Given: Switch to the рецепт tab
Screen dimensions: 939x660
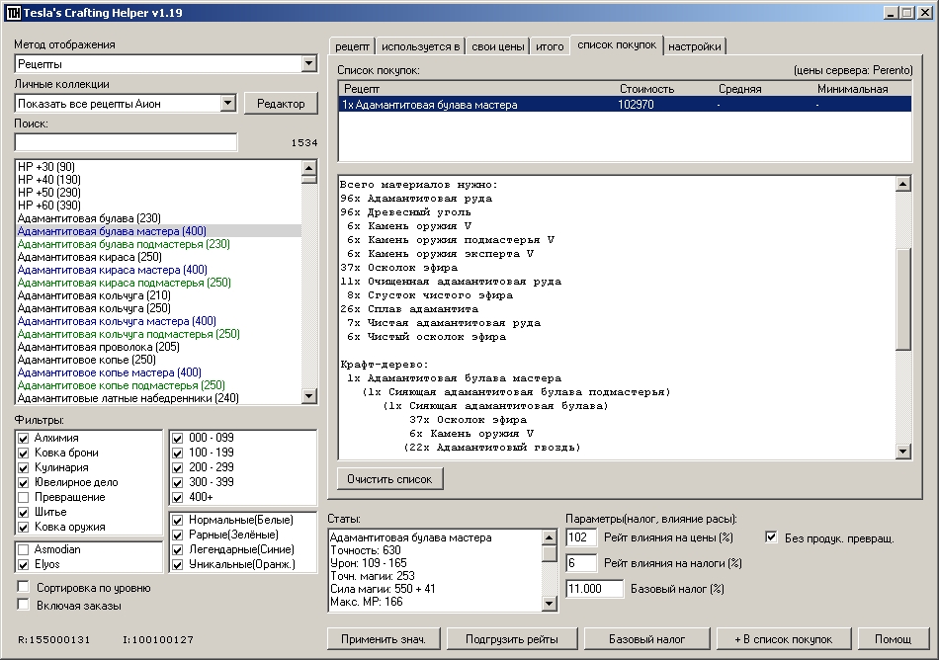Looking at the screenshot, I should pyautogui.click(x=352, y=46).
